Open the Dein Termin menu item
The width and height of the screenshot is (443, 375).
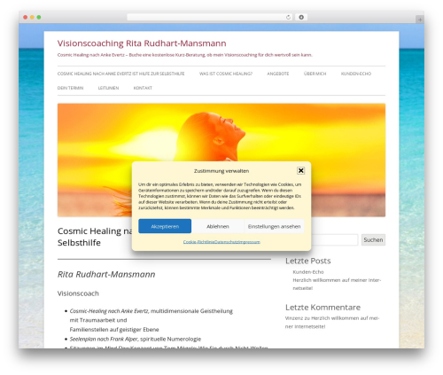(x=70, y=88)
